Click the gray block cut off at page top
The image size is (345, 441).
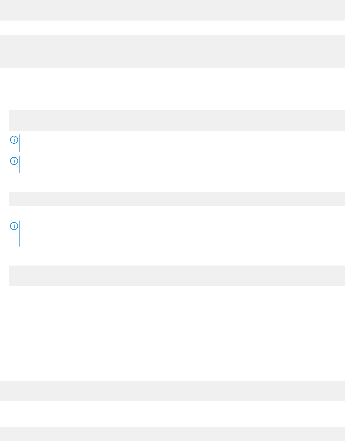click(x=172, y=10)
